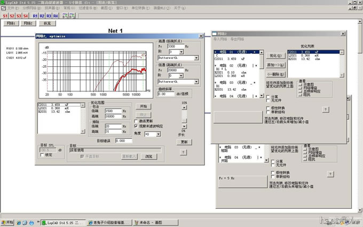Toggle the 观察未滤波响应 checkbox
The width and height of the screenshot is (363, 227).
click(137, 126)
